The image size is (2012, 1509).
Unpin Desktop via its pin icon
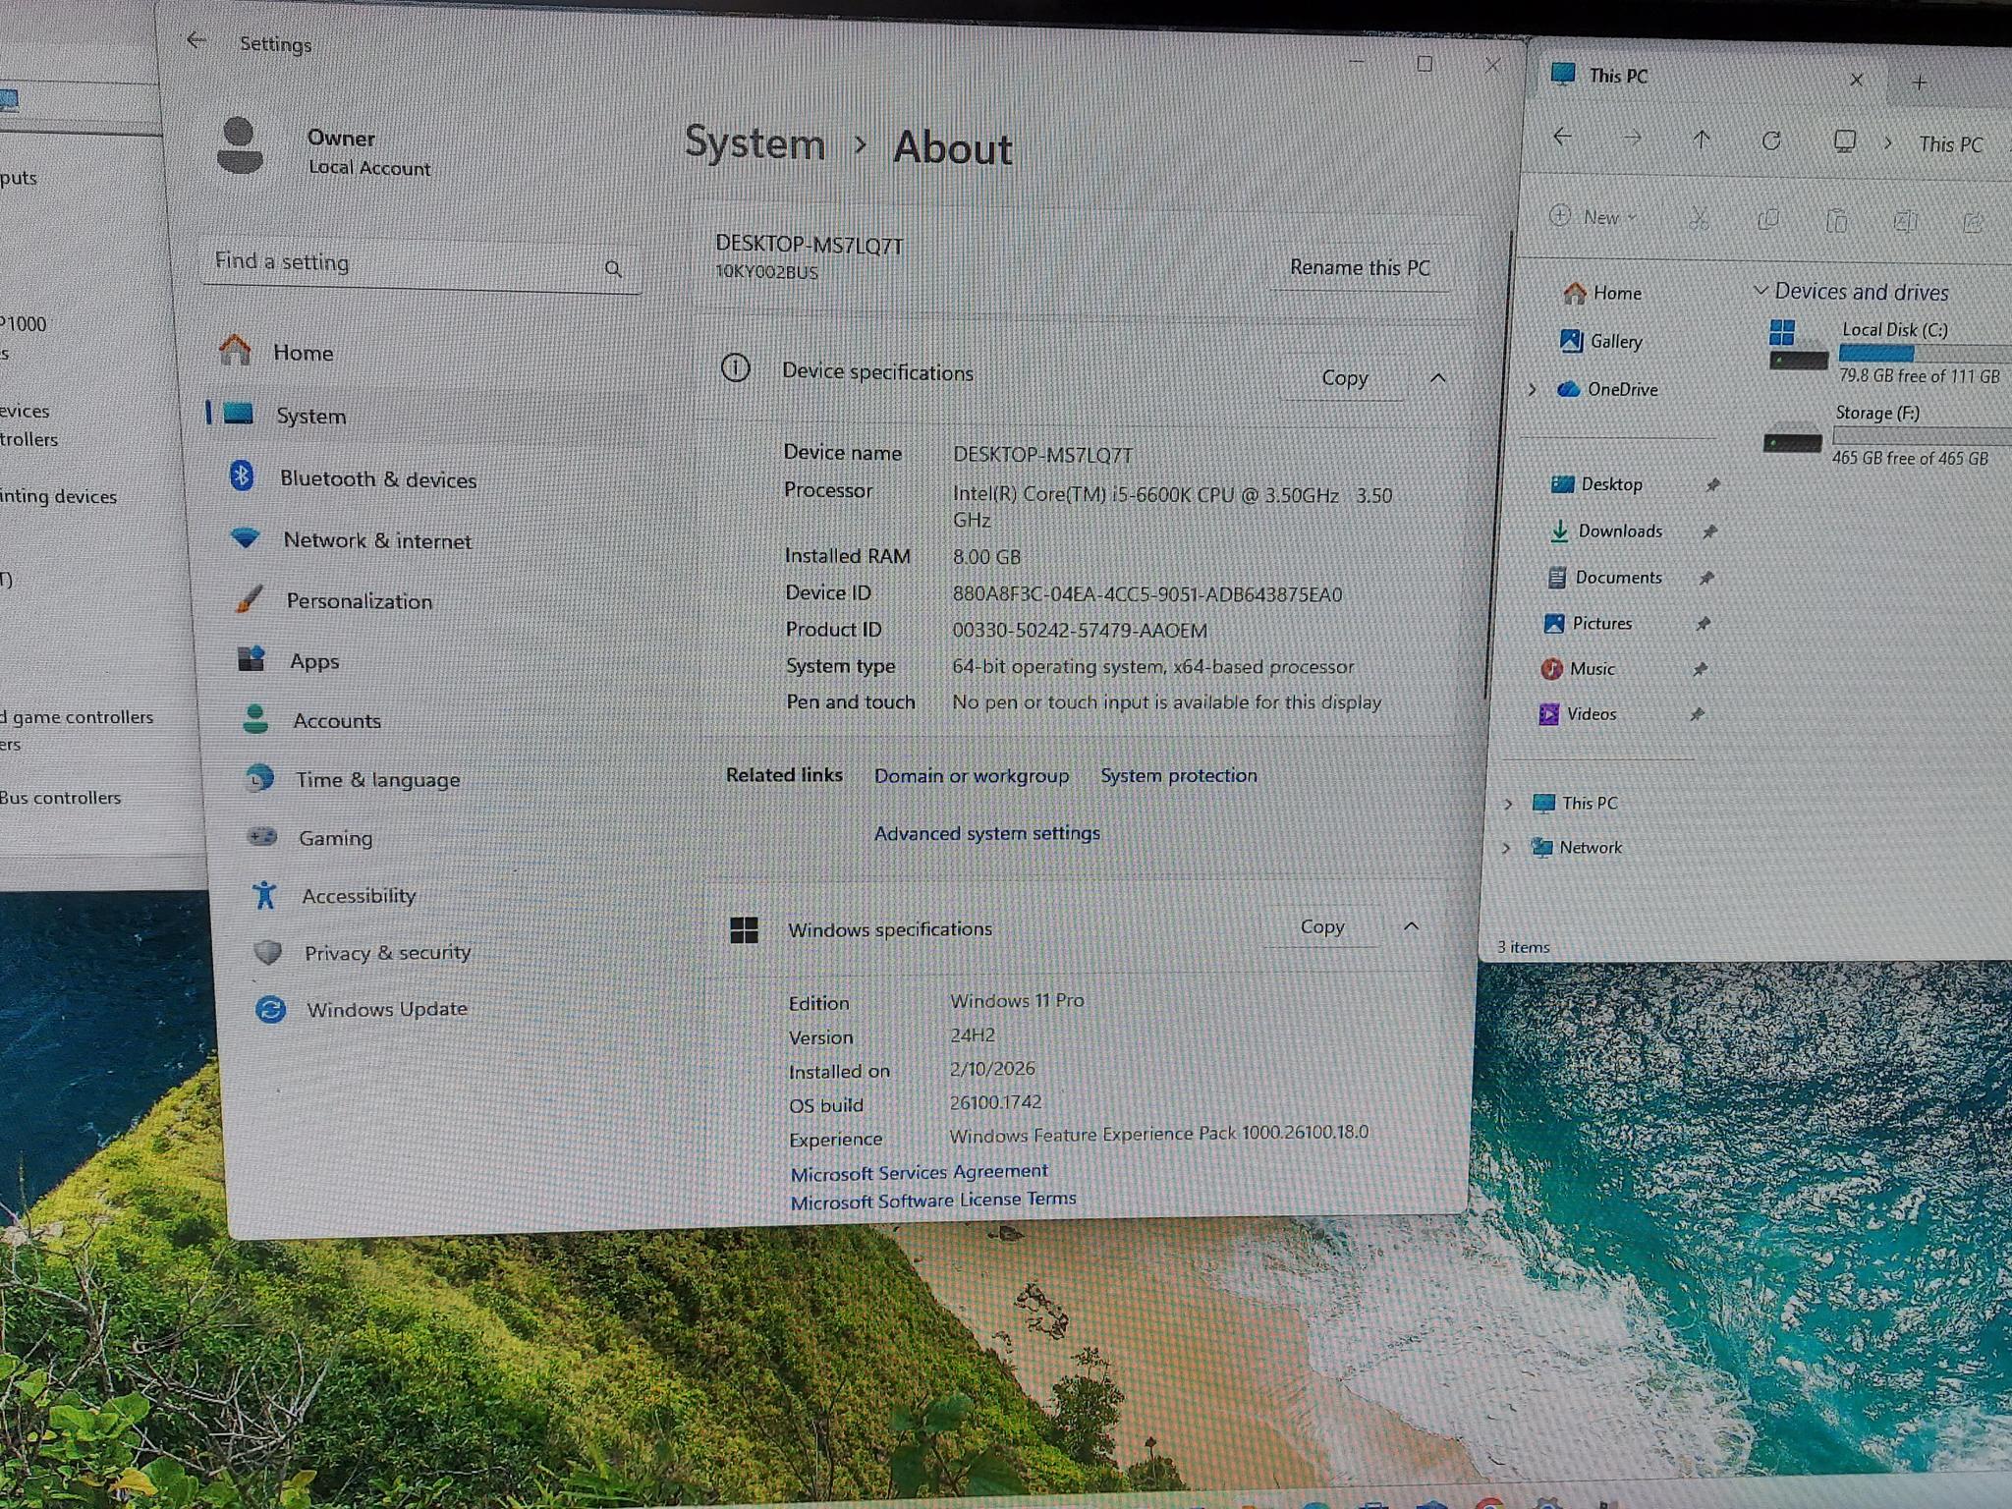coord(1713,483)
